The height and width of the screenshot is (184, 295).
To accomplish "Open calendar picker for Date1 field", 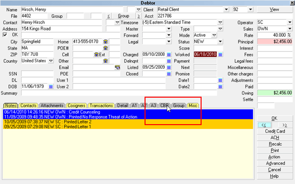I will point(220,80).
